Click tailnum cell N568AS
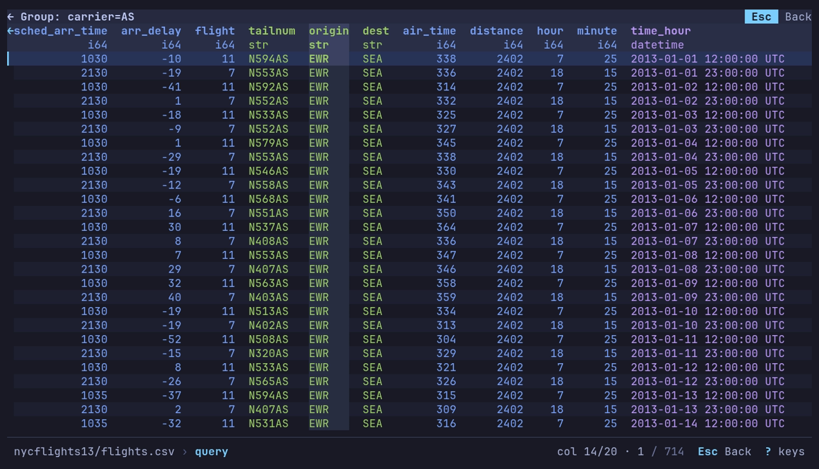This screenshot has width=819, height=469. click(x=268, y=199)
